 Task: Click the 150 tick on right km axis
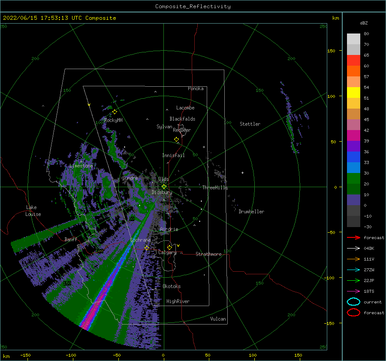tap(331, 51)
